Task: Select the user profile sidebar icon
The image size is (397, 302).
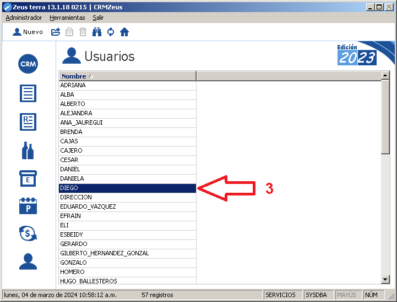Action: click(x=28, y=261)
